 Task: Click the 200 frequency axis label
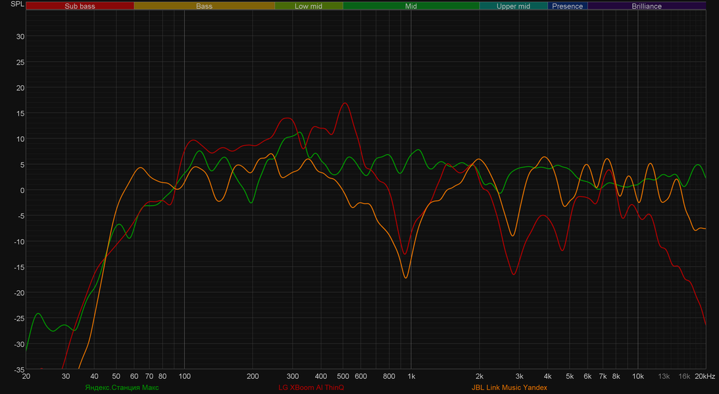253,376
